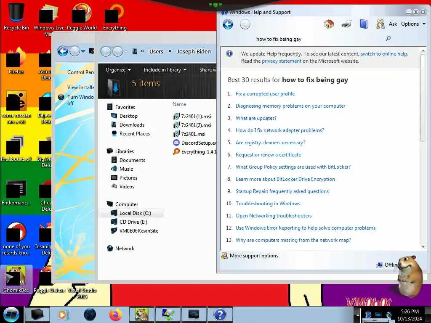431x323 pixels.
Task: Select CD Drive (E:)
Action: (x=129, y=222)
